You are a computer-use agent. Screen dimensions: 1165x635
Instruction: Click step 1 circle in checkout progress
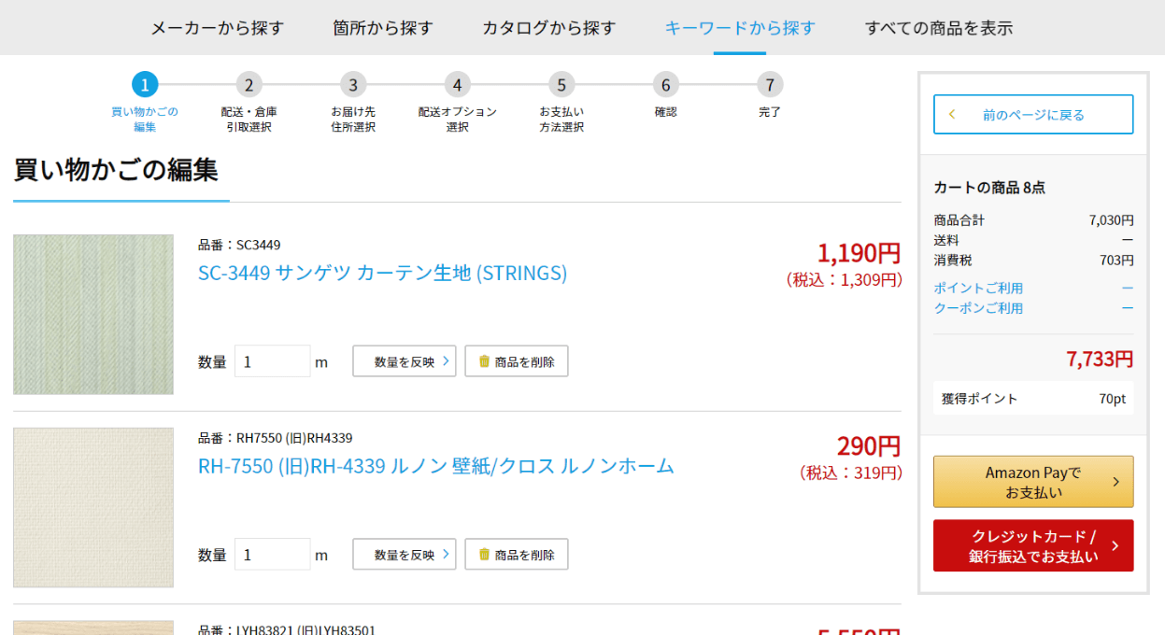pyautogui.click(x=145, y=85)
